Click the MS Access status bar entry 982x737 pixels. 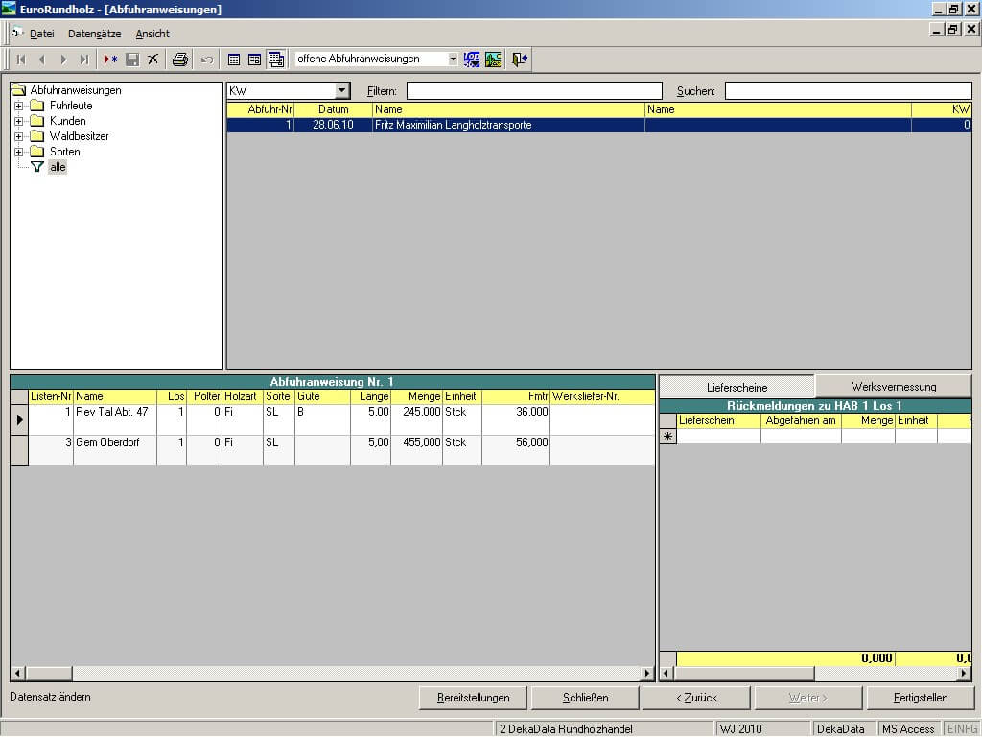click(908, 729)
